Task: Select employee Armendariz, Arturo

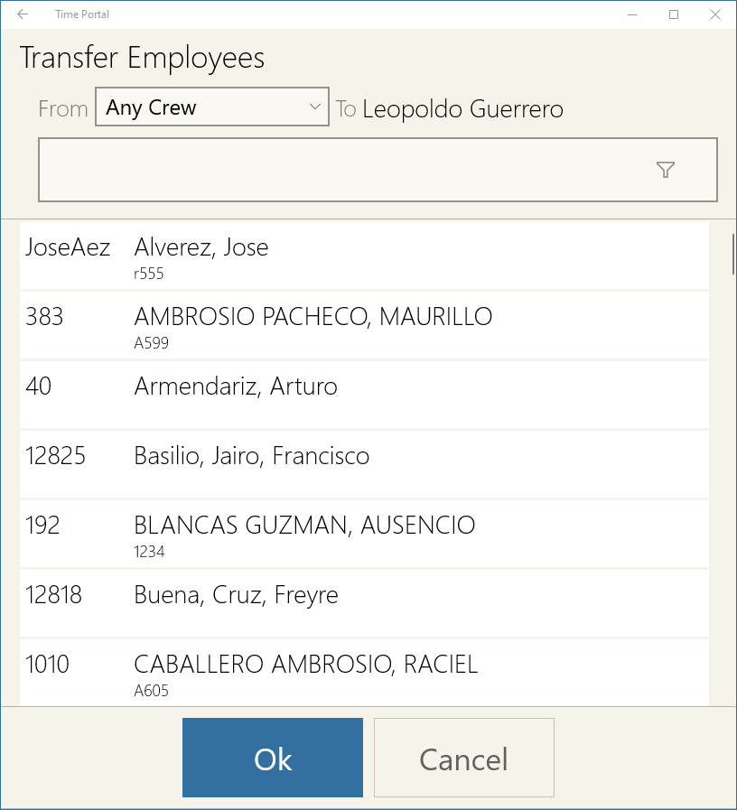Action: [x=364, y=396]
